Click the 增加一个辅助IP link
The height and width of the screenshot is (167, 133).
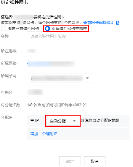click(x=44, y=134)
